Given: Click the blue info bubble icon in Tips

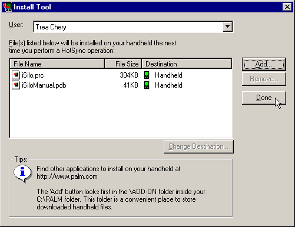Looking at the screenshot, I should click(23, 173).
